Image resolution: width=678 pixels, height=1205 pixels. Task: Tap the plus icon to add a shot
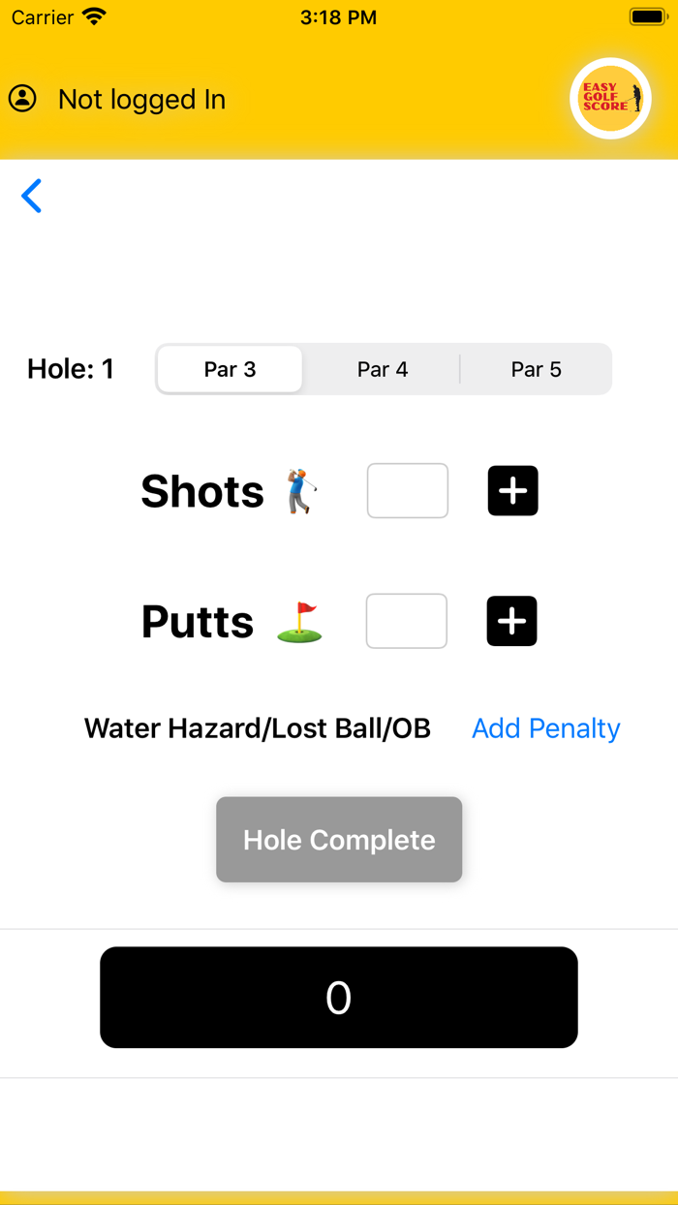pyautogui.click(x=512, y=491)
